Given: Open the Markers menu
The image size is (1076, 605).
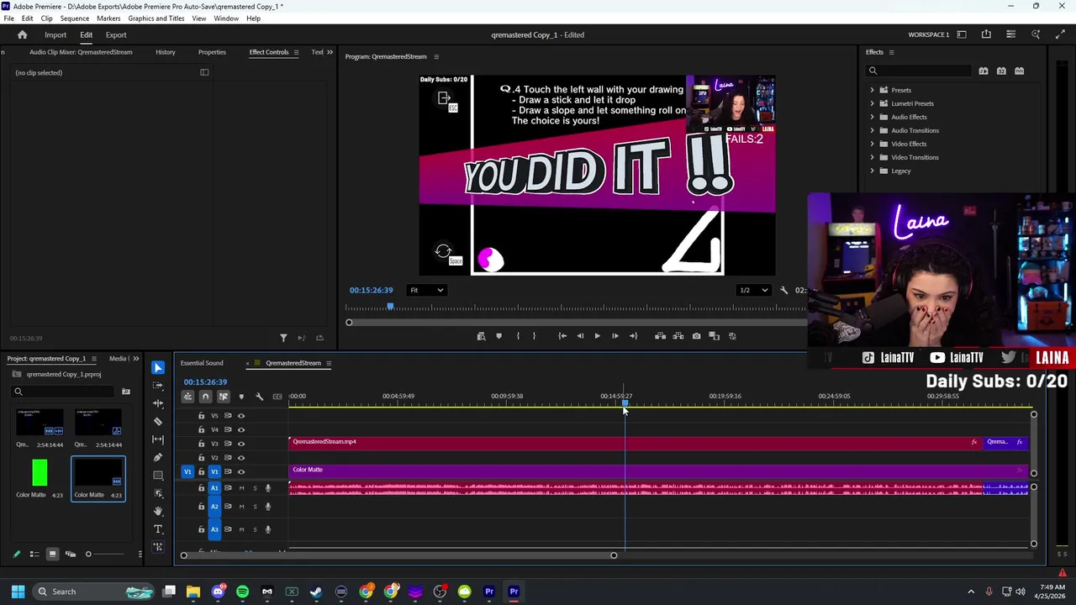Looking at the screenshot, I should pyautogui.click(x=108, y=18).
